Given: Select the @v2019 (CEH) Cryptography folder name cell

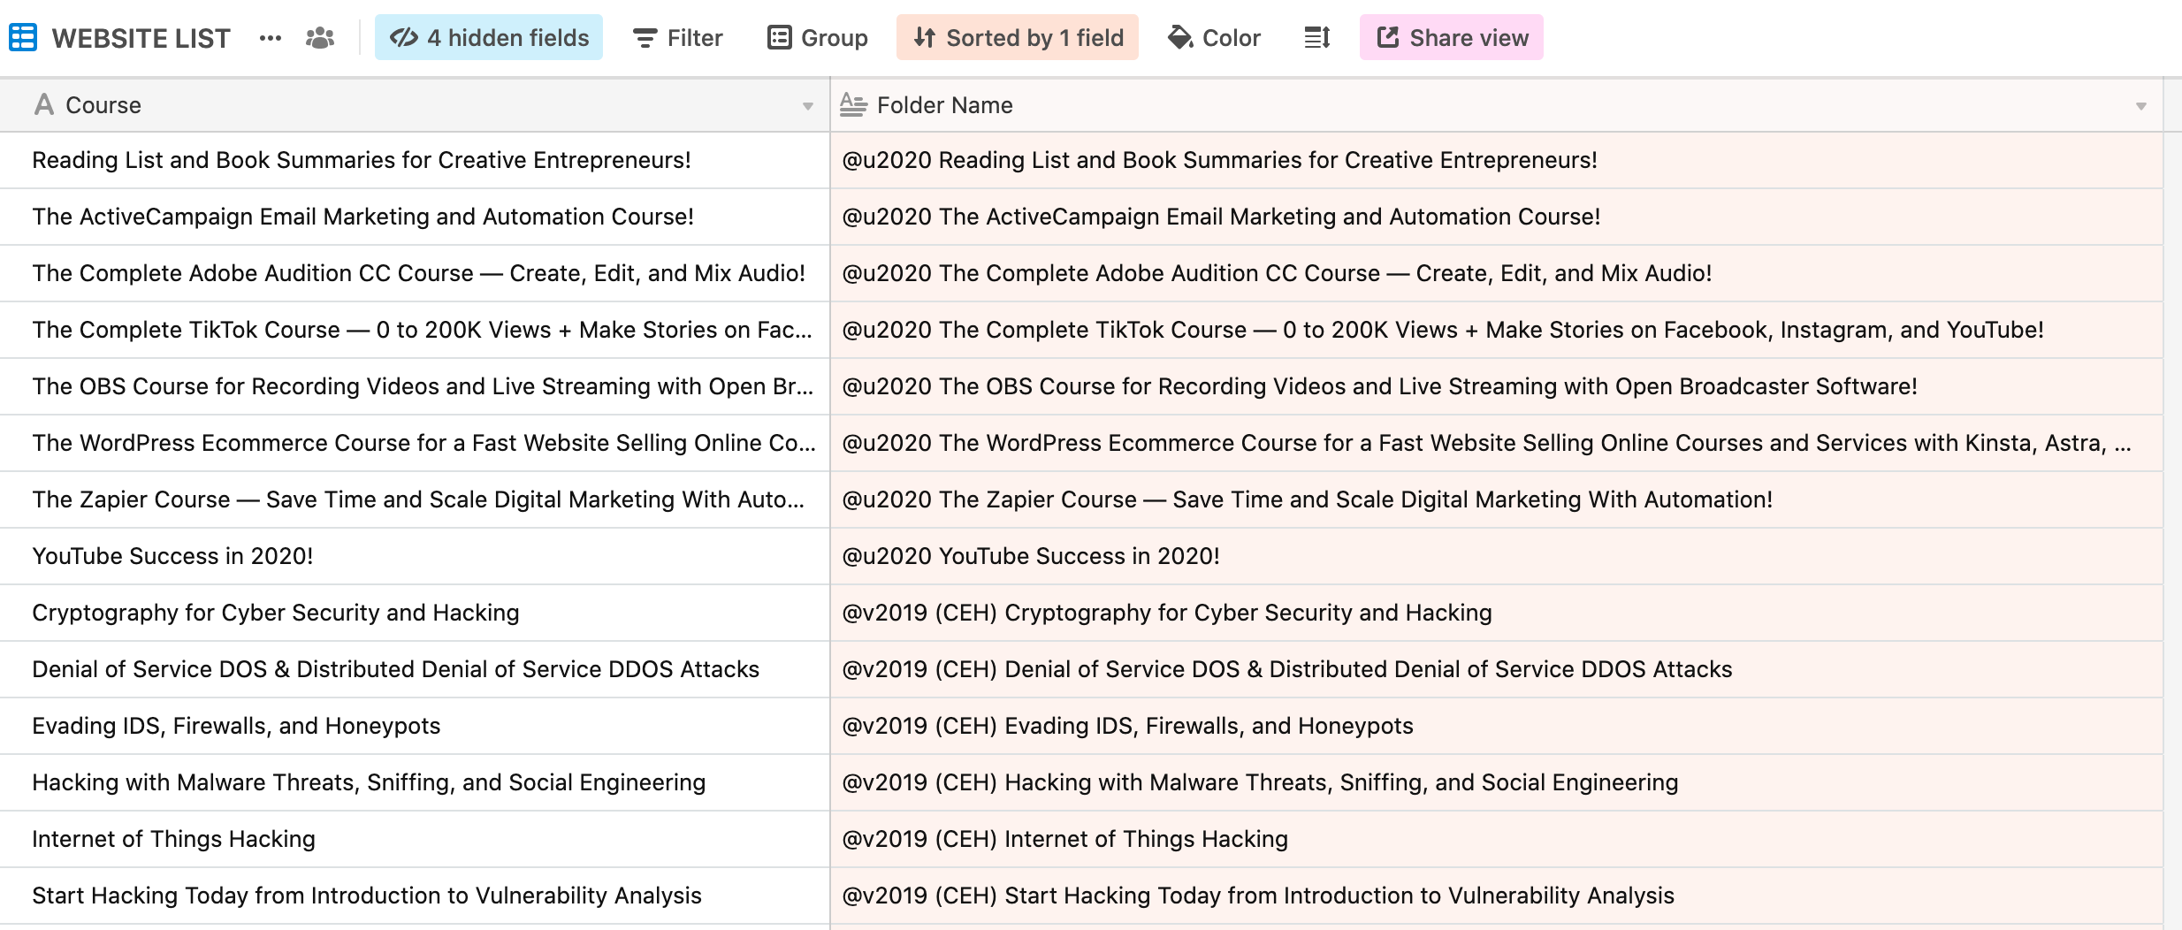Looking at the screenshot, I should pos(1166,613).
